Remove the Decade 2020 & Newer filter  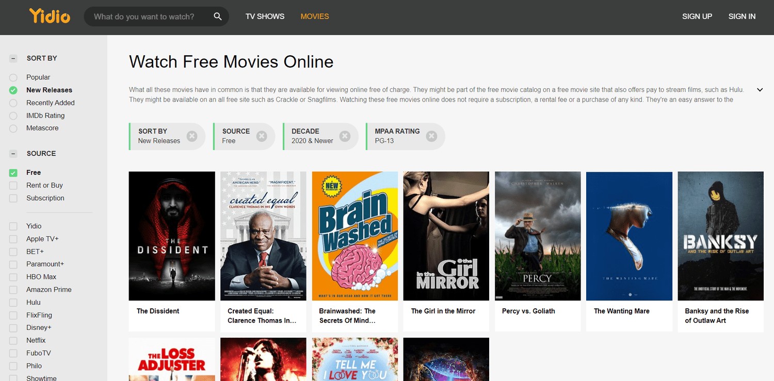345,136
